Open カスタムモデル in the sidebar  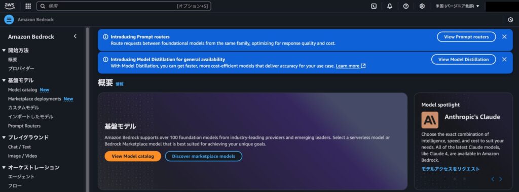click(23, 108)
